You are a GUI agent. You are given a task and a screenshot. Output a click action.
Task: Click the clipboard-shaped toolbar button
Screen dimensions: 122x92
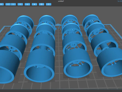[x=20, y=4]
